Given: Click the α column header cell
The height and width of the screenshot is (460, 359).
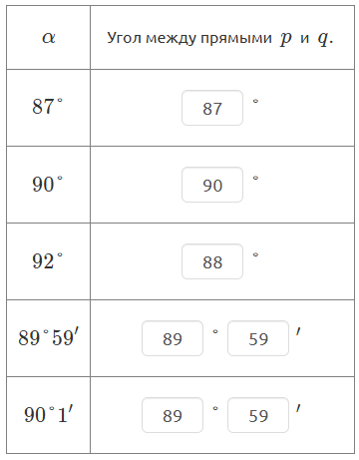Looking at the screenshot, I should pos(48,37).
